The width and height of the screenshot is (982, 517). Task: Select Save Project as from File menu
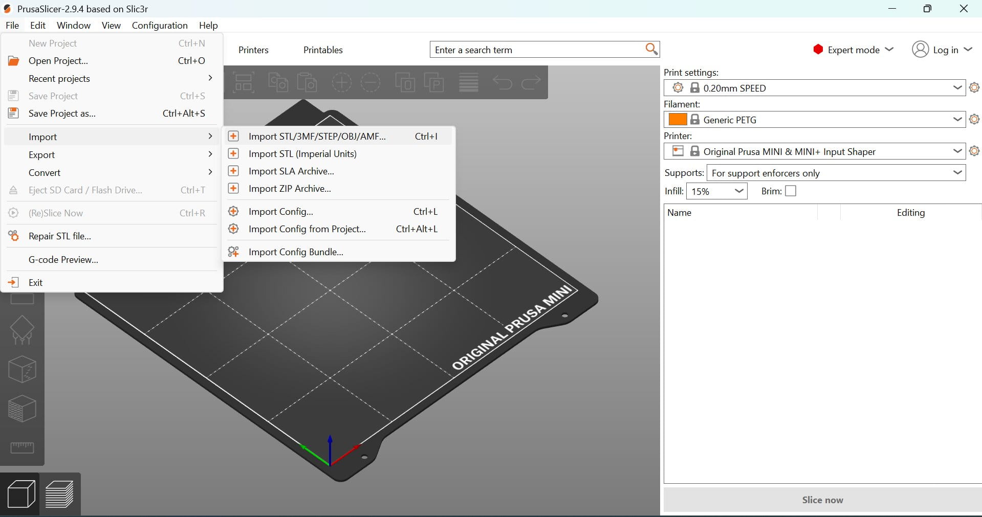[x=112, y=113]
